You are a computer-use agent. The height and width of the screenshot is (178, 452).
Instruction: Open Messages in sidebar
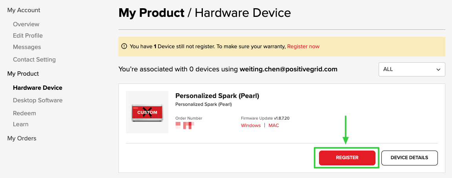tap(27, 47)
